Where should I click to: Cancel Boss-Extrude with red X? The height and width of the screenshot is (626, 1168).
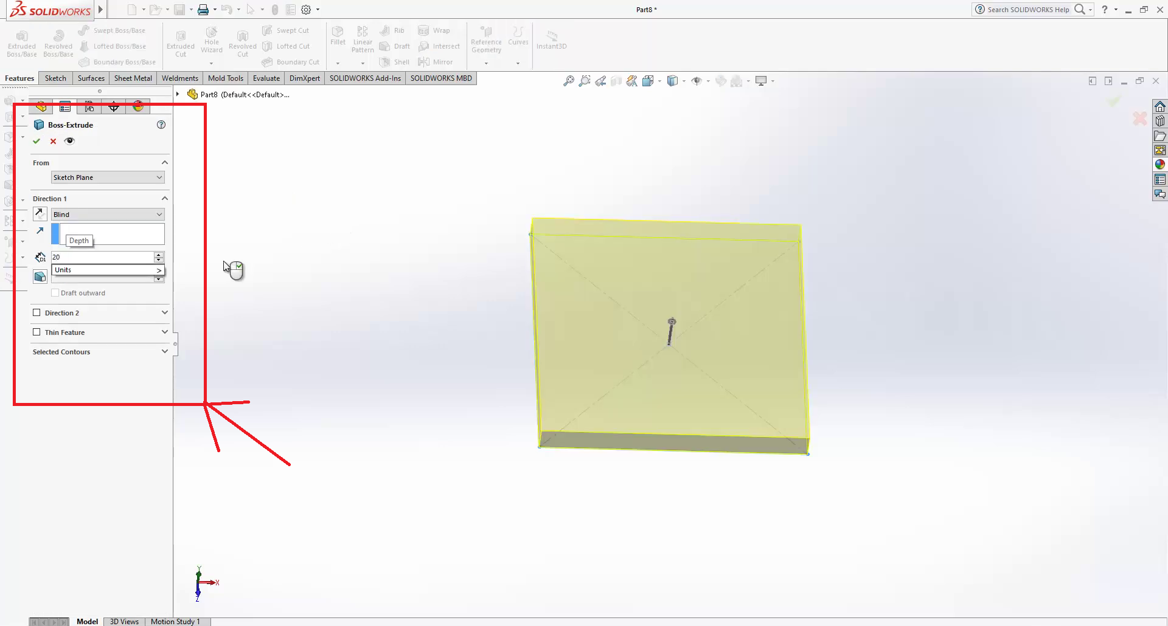coord(54,141)
